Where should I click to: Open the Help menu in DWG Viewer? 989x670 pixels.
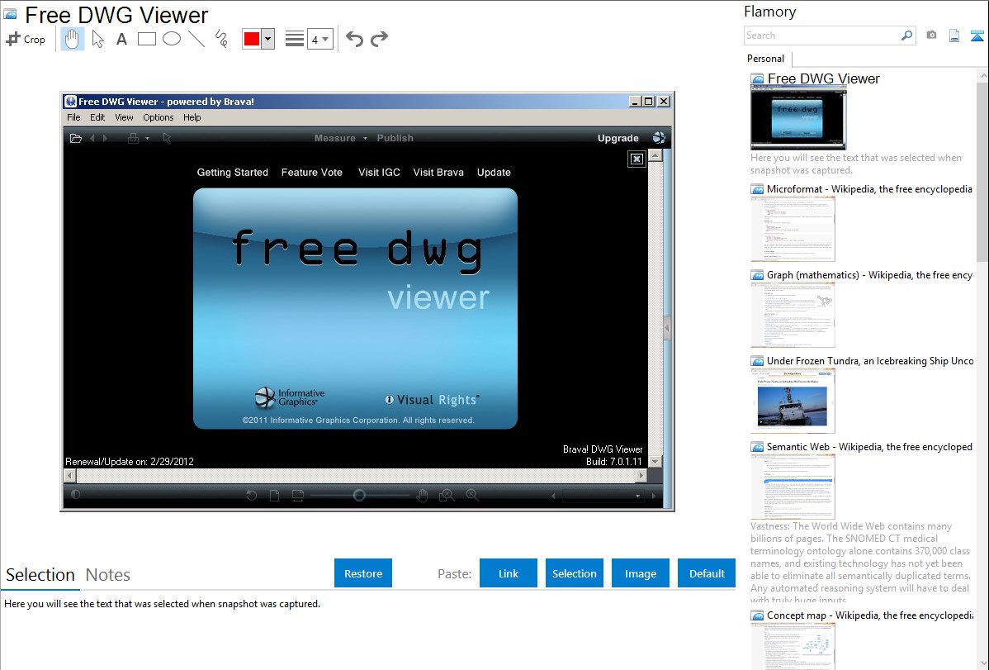192,117
